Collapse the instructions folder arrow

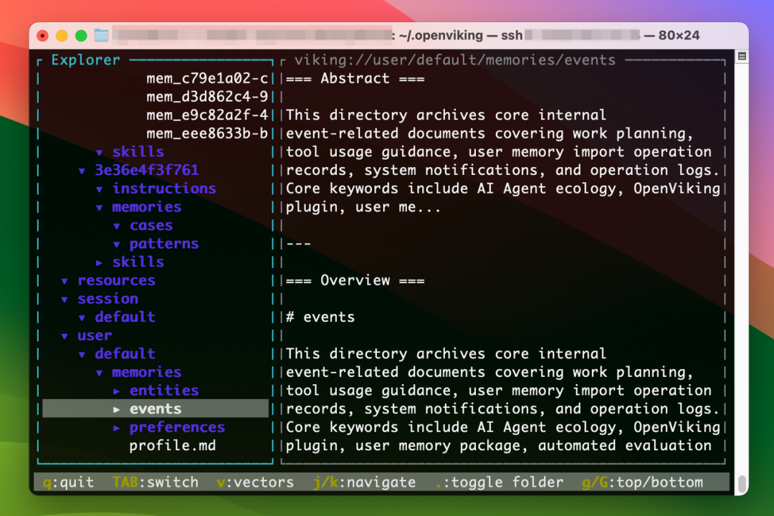[x=99, y=189]
